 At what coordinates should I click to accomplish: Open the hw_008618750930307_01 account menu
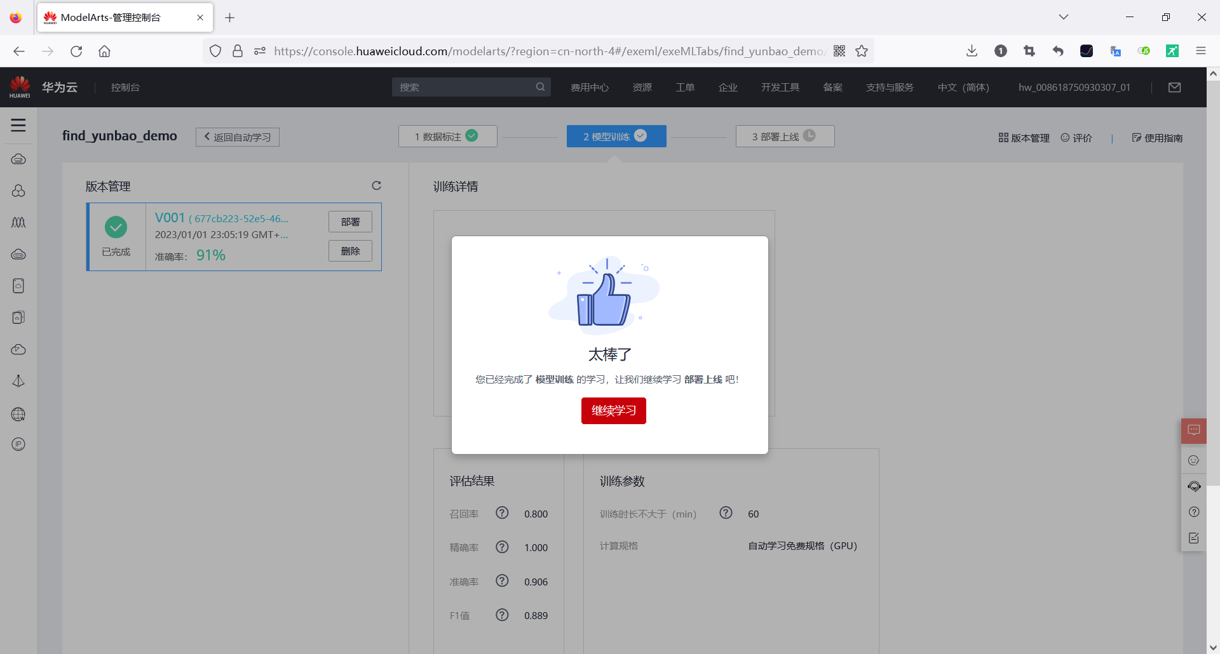[1074, 87]
